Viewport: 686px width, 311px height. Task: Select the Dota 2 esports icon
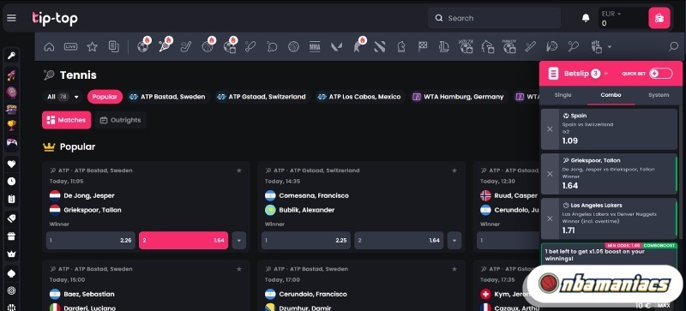tap(379, 47)
